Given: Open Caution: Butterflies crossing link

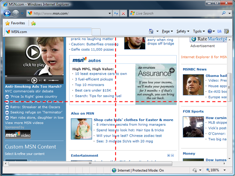Looking at the screenshot, I should tap(94, 44).
